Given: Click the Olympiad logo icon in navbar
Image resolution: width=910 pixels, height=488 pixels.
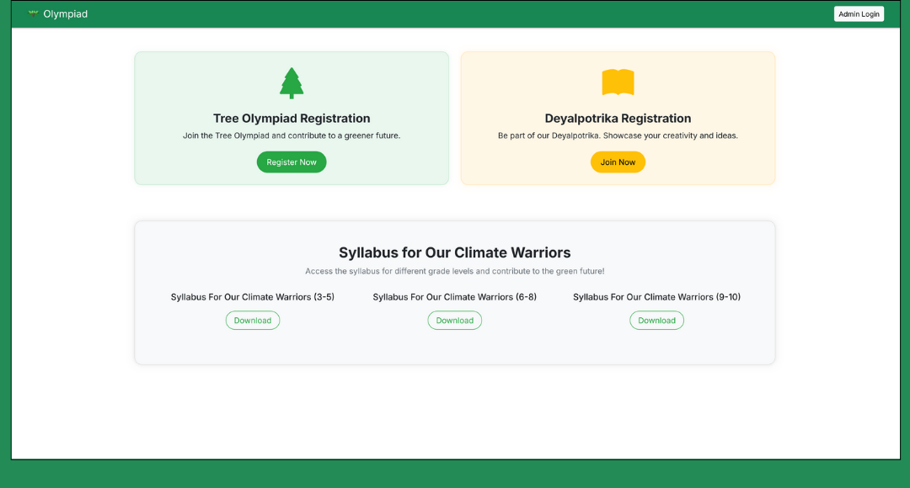Looking at the screenshot, I should 33,13.
